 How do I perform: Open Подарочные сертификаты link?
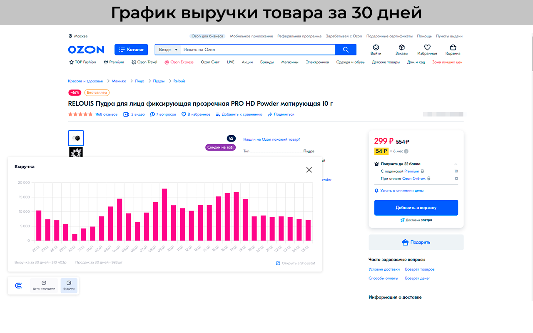(x=389, y=36)
